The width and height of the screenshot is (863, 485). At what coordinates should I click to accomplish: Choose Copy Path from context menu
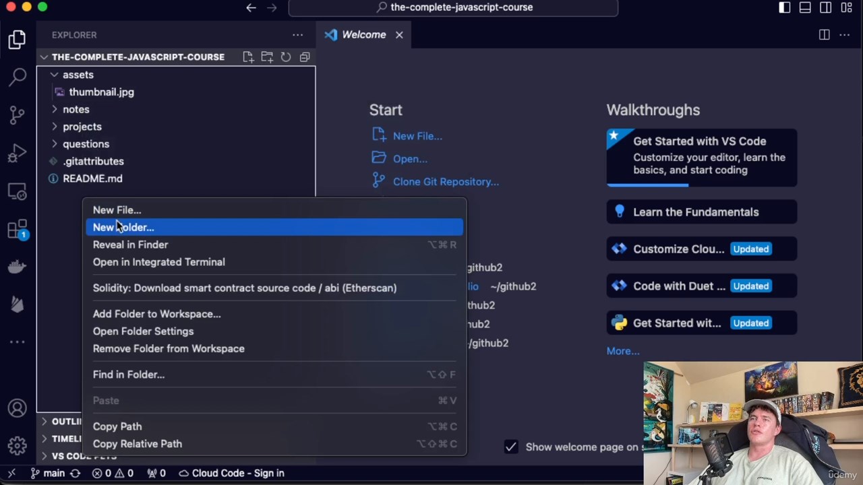pos(274,426)
